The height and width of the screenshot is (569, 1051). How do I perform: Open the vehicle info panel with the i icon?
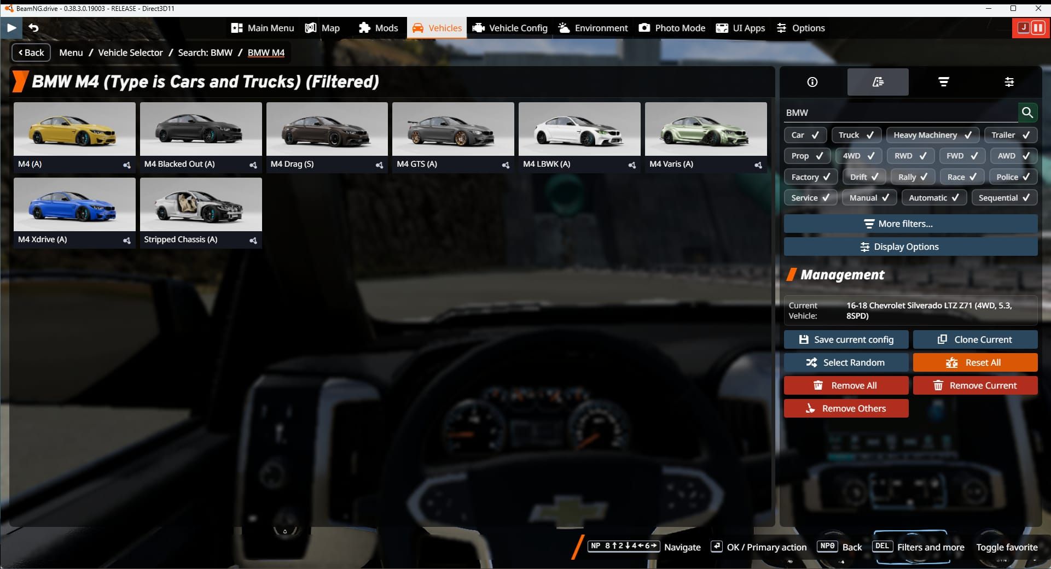[x=812, y=82]
